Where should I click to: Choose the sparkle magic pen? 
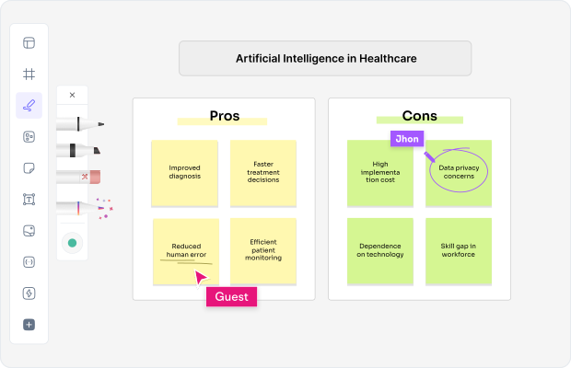pyautogui.click(x=81, y=206)
